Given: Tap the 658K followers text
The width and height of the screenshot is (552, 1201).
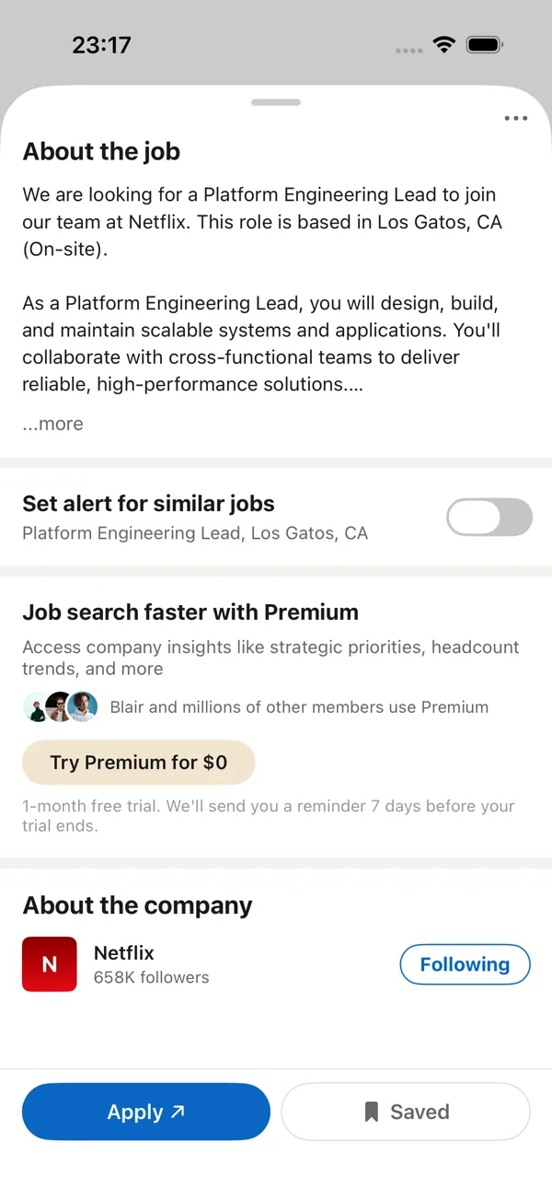Looking at the screenshot, I should pos(152,977).
